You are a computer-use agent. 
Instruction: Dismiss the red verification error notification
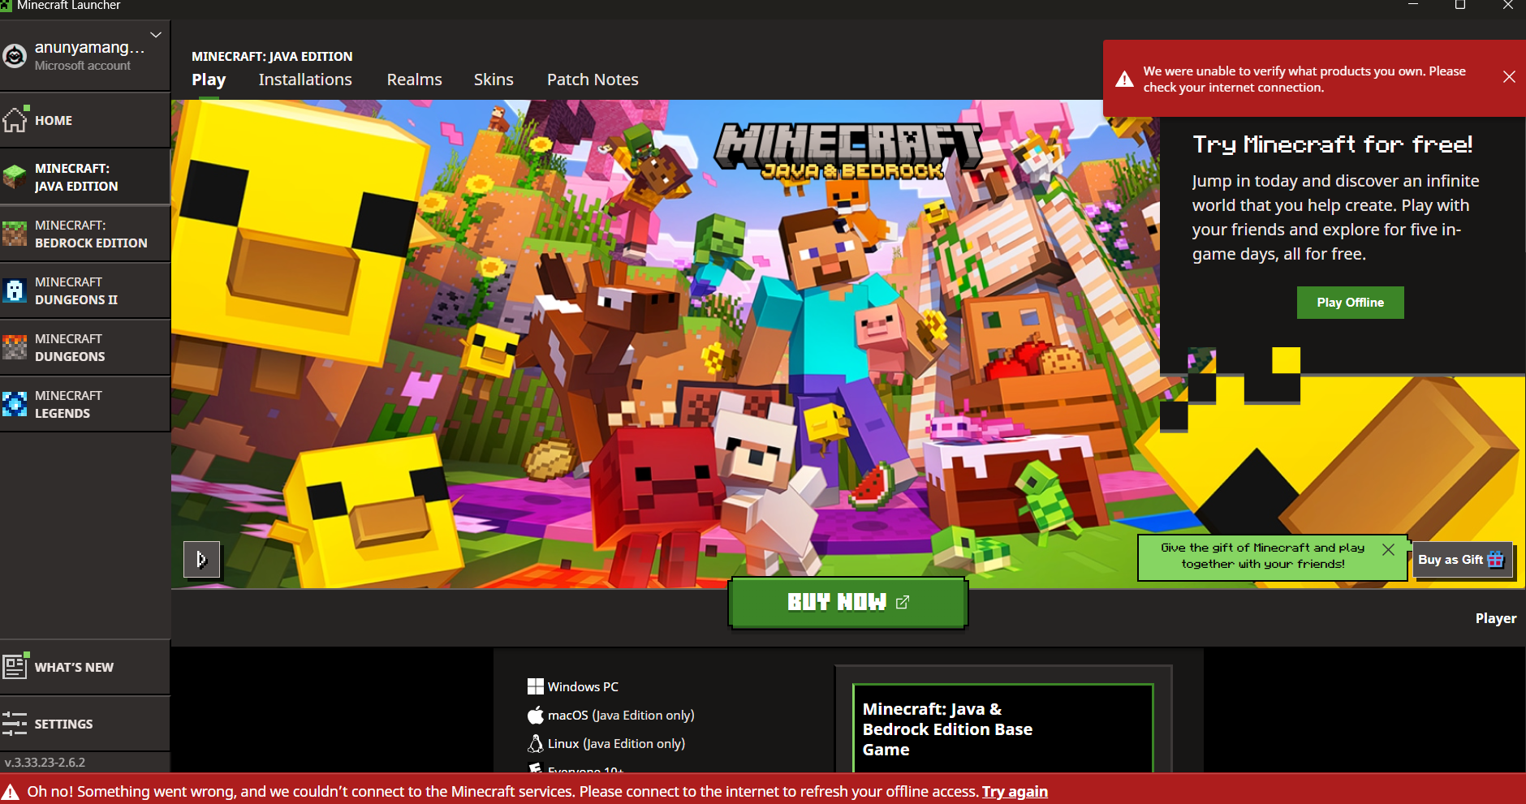tap(1509, 77)
